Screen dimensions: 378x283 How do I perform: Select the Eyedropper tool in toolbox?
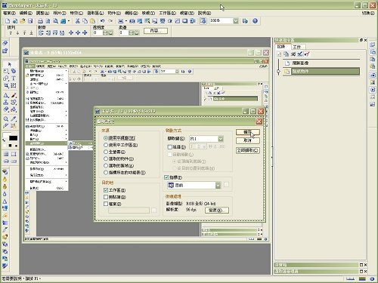click(14, 119)
